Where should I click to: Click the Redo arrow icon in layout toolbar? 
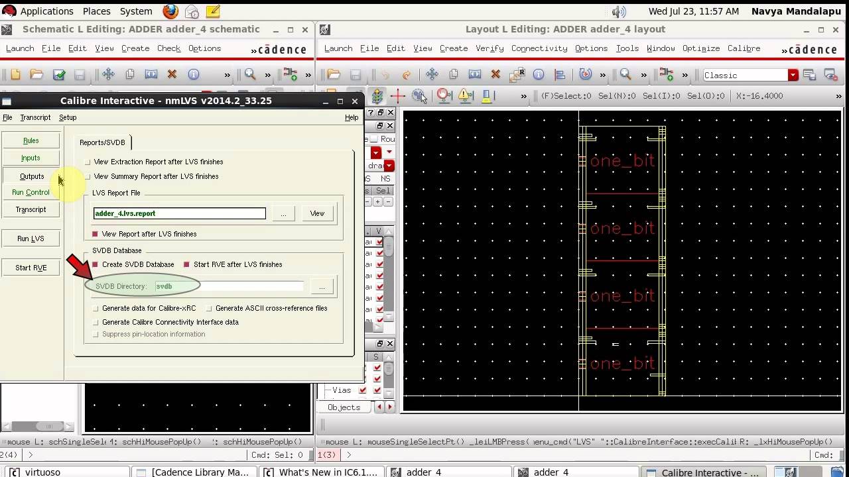tap(407, 75)
